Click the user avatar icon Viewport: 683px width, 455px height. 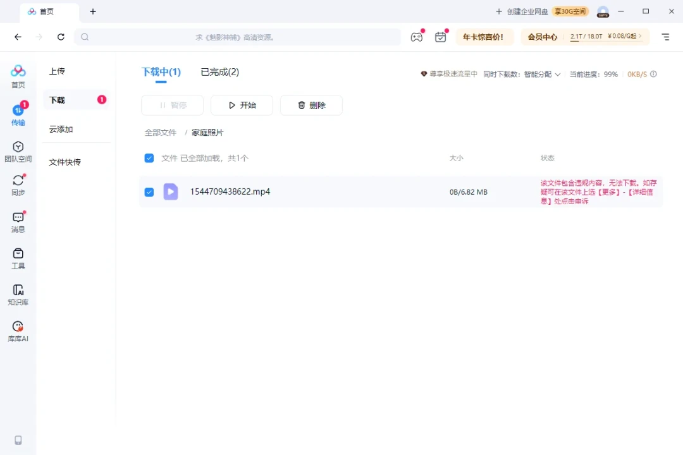coord(603,12)
